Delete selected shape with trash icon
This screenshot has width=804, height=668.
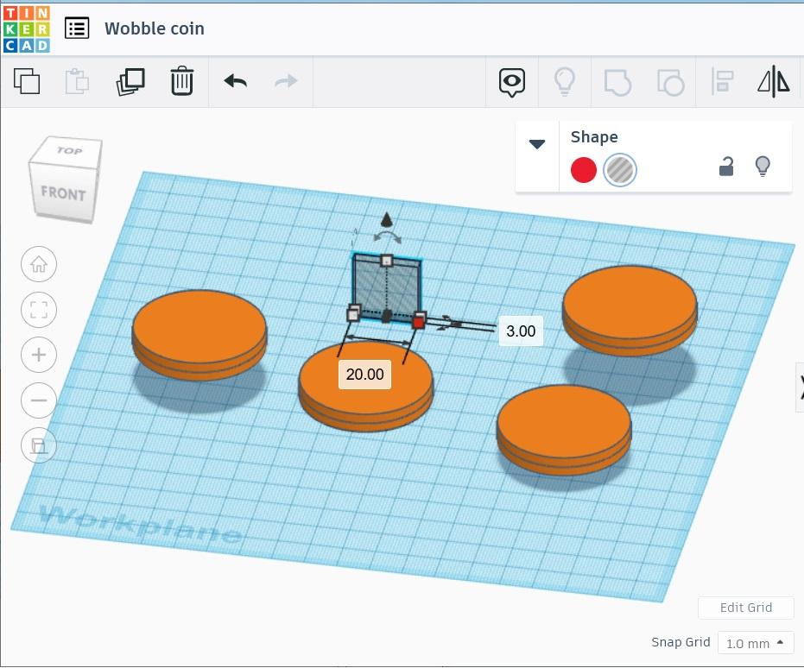[x=181, y=81]
